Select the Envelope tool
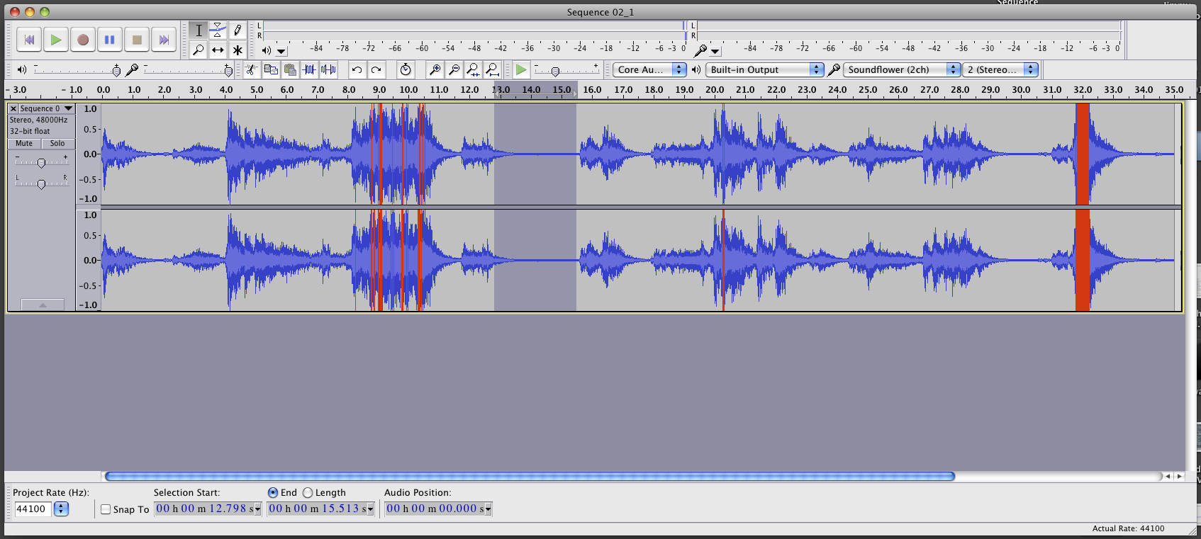 [x=218, y=30]
